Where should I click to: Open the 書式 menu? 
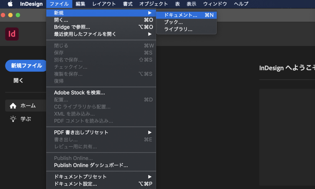coord(128,4)
